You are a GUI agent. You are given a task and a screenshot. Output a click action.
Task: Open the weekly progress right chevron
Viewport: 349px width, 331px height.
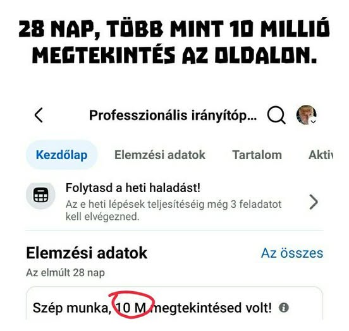(x=314, y=202)
